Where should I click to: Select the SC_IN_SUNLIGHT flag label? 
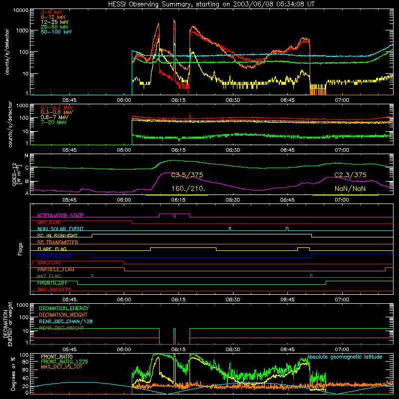click(x=57, y=235)
